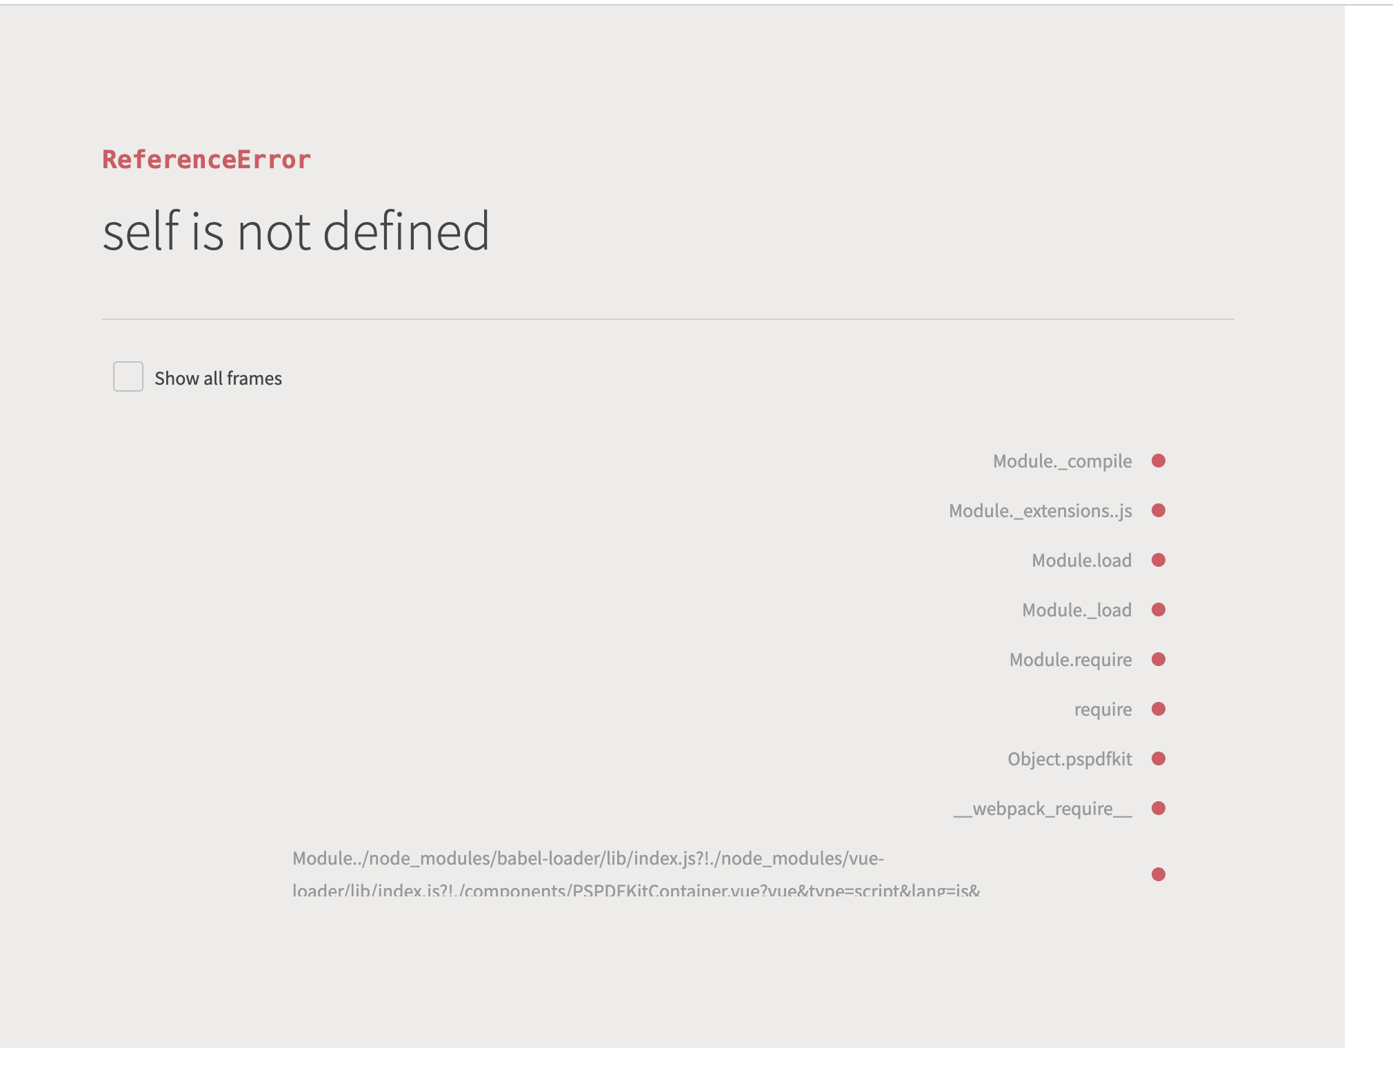This screenshot has height=1066, width=1393.
Task: Select the Module.require stack frame
Action: [1070, 659]
